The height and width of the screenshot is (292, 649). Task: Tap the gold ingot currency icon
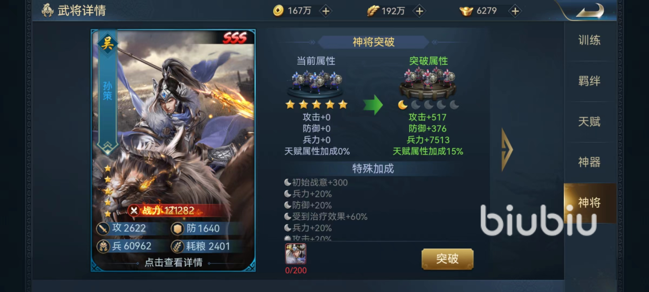click(466, 11)
